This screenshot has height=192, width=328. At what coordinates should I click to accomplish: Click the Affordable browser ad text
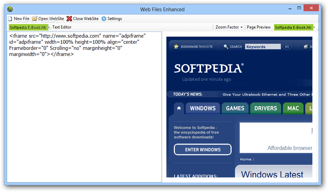(290, 148)
